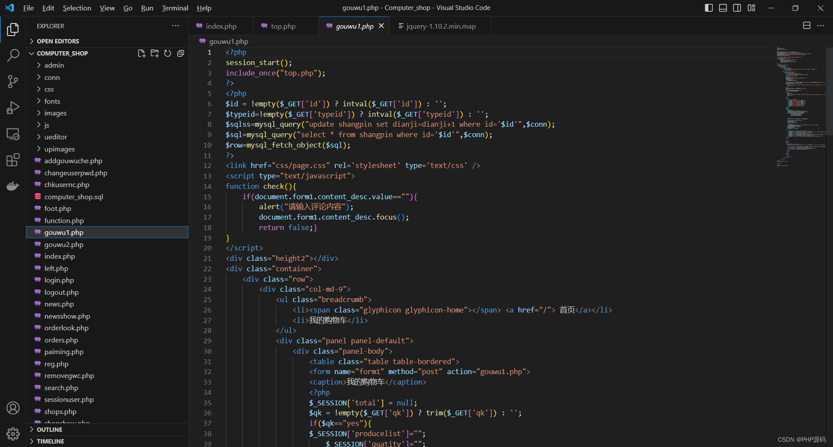Open Run and Debug view
This screenshot has height=447, width=833.
click(x=13, y=108)
